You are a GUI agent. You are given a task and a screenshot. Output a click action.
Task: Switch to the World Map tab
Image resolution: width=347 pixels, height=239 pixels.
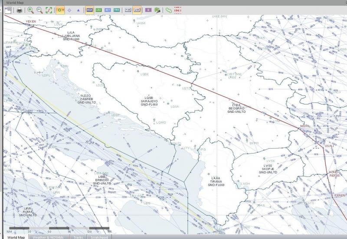coord(16,237)
